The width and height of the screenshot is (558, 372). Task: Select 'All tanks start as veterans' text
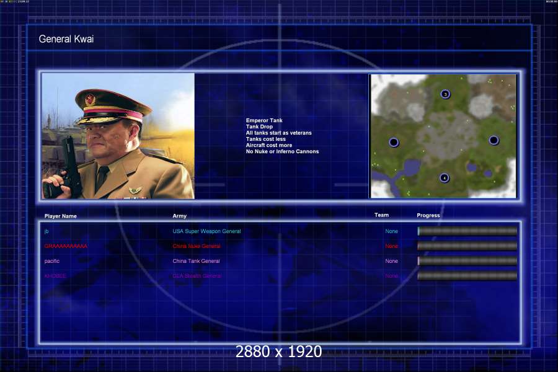(x=278, y=133)
